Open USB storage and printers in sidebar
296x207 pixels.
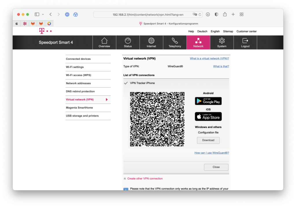(88, 115)
